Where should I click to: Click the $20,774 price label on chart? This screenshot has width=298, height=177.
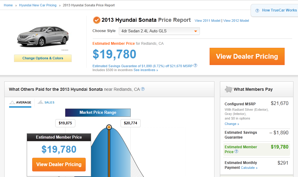131,123
